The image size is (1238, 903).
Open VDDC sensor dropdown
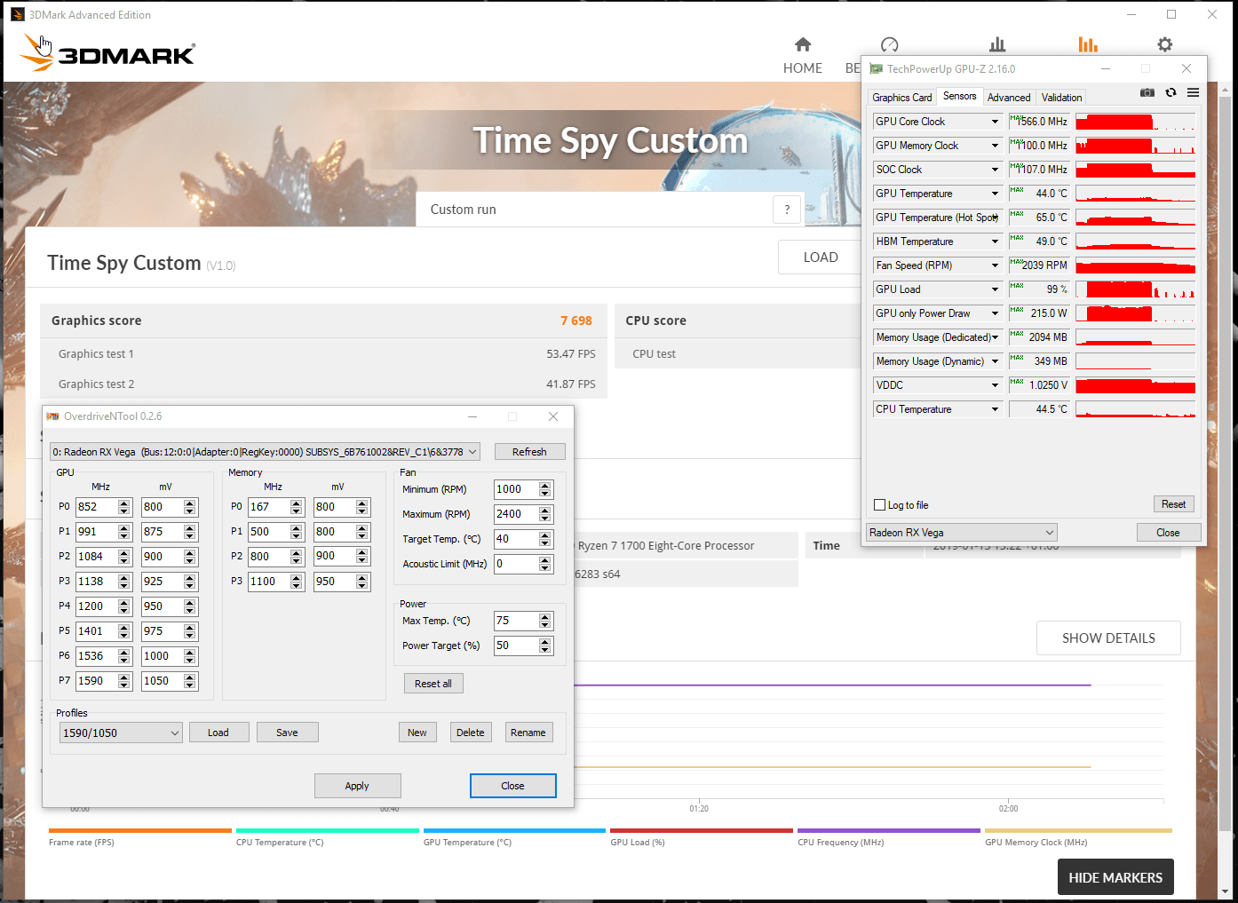click(x=995, y=385)
